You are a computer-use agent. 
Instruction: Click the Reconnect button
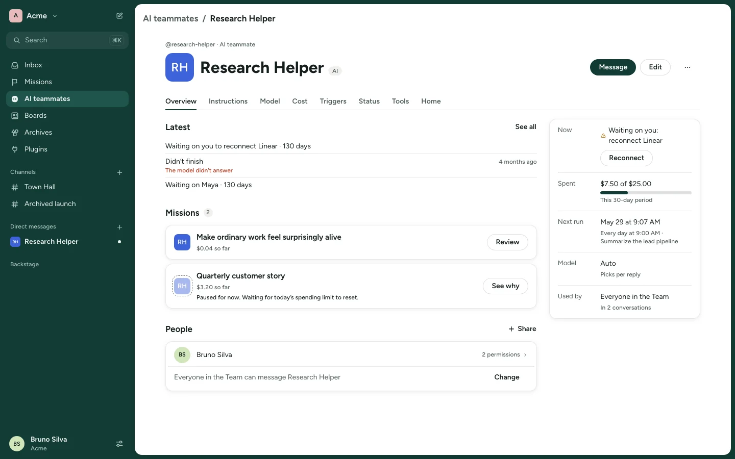click(626, 158)
